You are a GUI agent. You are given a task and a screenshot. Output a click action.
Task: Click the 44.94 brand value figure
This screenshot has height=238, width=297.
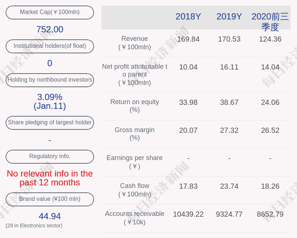50,216
